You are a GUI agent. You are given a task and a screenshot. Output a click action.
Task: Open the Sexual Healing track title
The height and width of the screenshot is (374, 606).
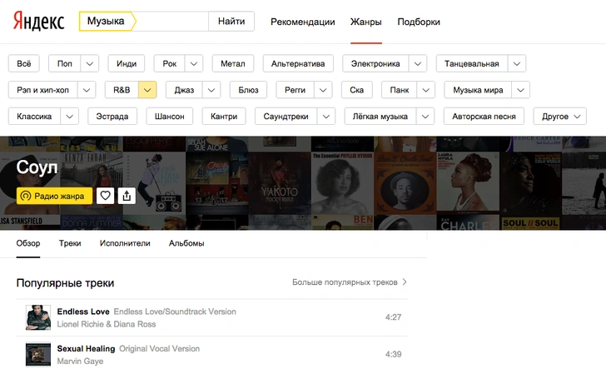(x=86, y=348)
